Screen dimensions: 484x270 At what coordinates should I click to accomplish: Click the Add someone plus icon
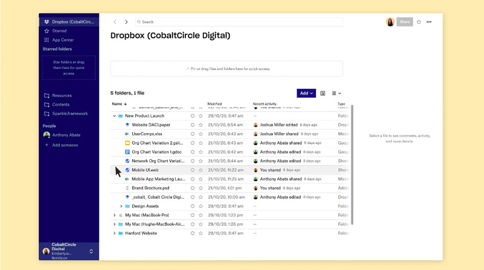pos(47,145)
